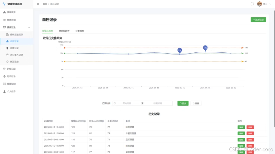
Task: Click the 张三 username text
Action: pos(265,4)
